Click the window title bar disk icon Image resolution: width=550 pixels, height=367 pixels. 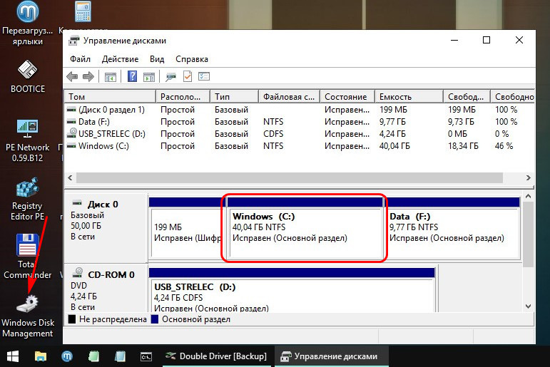tap(73, 41)
